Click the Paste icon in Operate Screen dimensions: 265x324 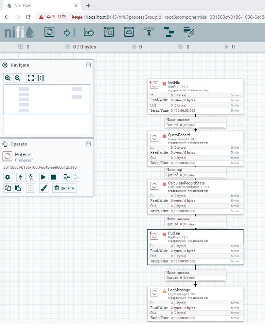(x=18, y=188)
